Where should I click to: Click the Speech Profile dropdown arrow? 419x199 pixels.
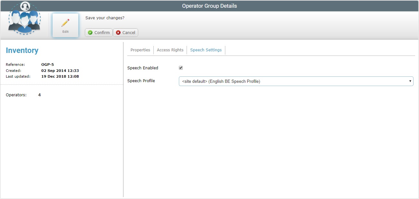pos(410,81)
